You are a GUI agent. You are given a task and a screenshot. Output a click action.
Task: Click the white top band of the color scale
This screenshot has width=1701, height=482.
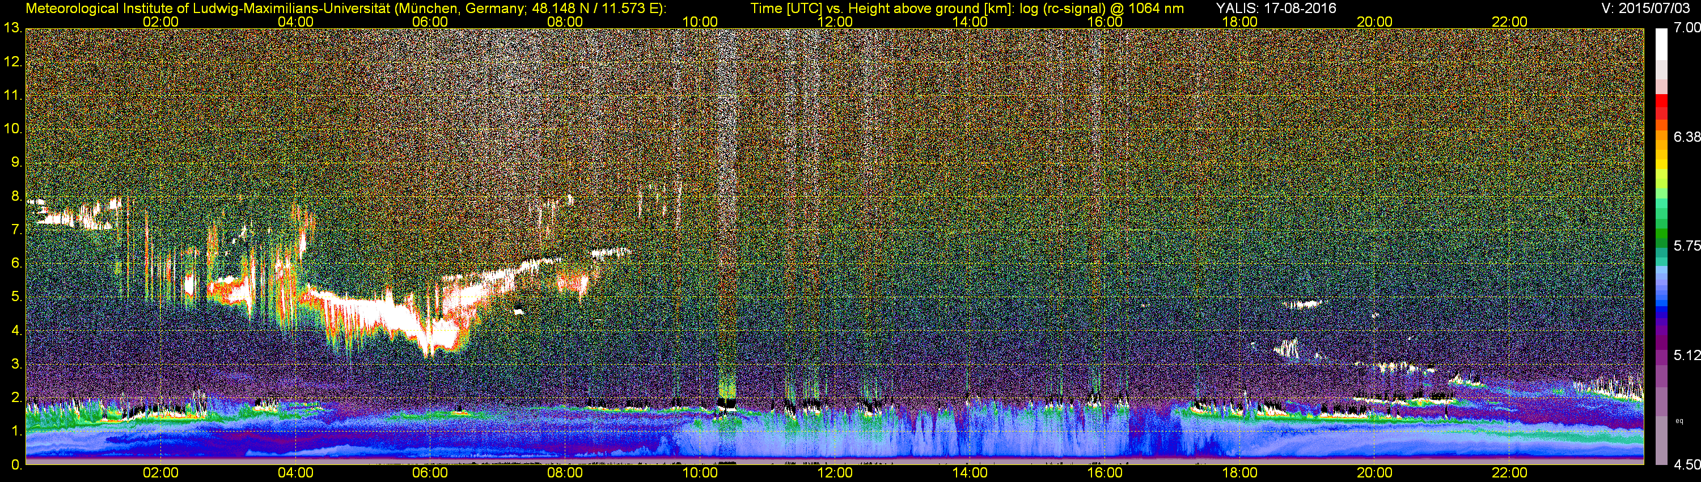point(1661,44)
